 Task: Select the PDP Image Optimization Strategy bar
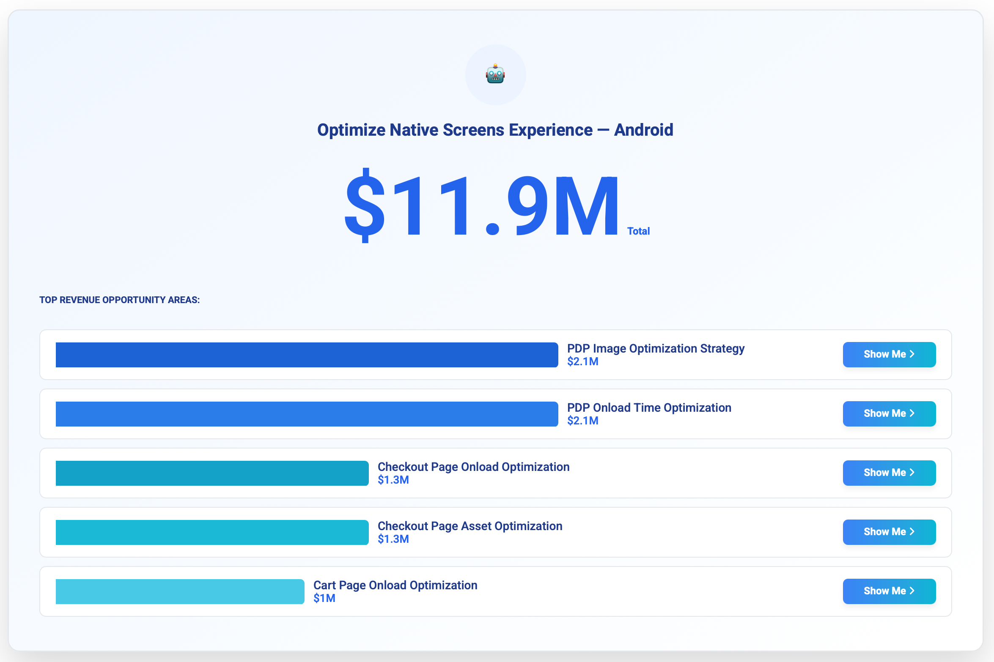point(307,355)
